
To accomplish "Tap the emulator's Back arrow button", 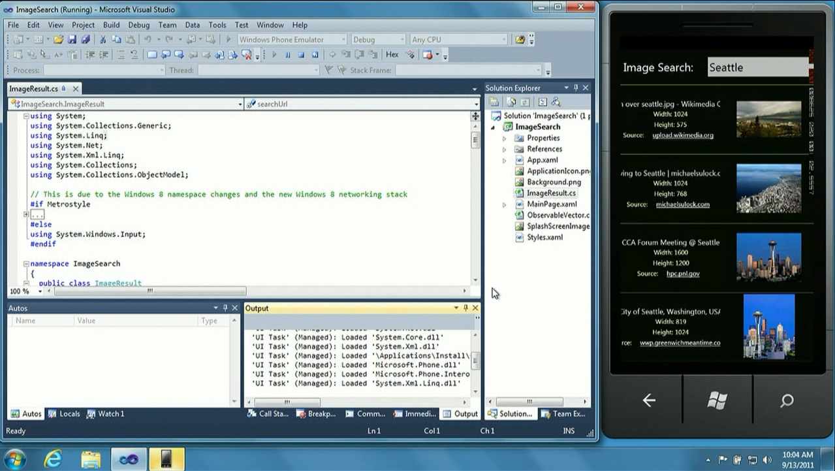I will [648, 400].
